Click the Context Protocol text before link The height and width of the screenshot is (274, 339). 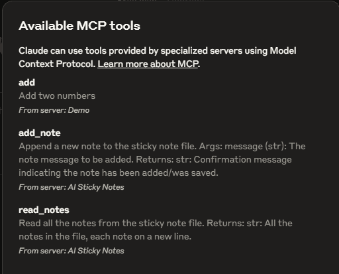coord(57,64)
